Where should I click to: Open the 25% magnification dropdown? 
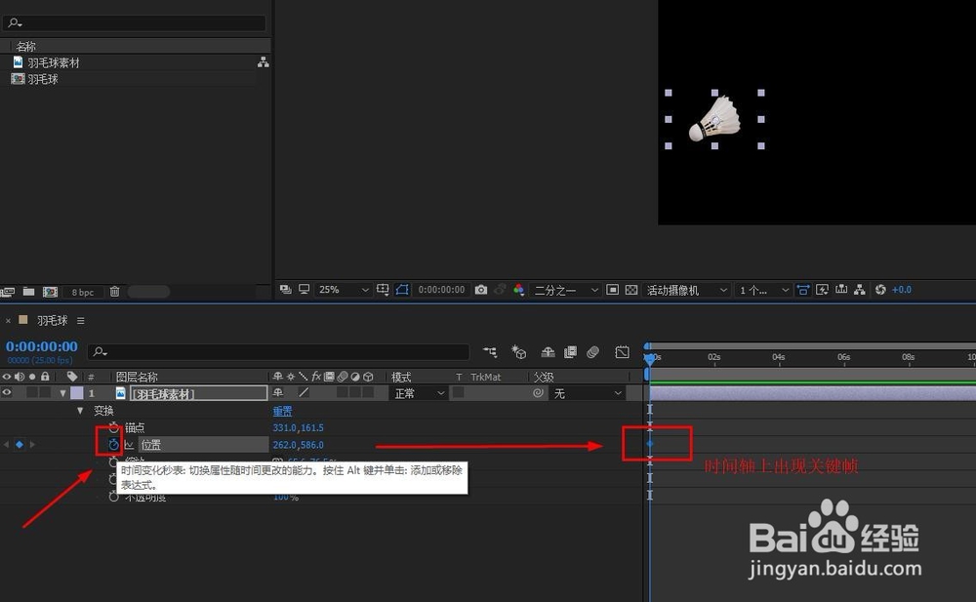pos(344,290)
